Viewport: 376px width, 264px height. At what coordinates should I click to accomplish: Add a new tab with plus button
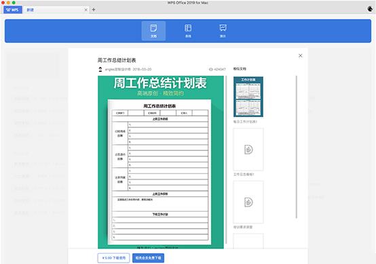[94, 9]
